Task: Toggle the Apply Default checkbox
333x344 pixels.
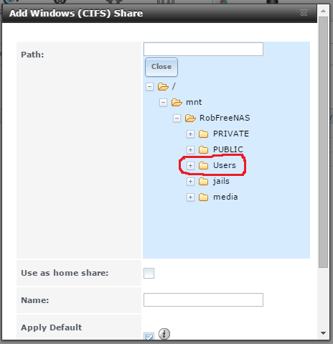Action: [149, 336]
